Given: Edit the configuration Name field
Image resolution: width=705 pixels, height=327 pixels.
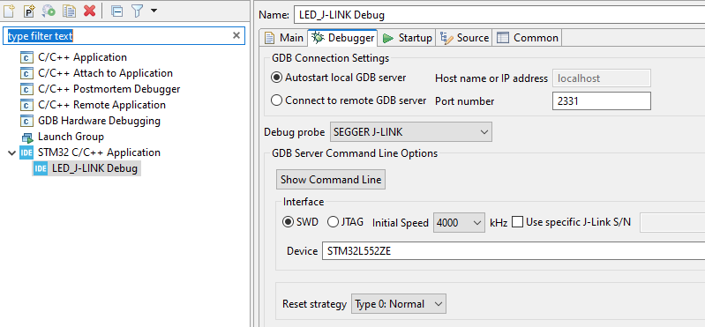Looking at the screenshot, I should tap(499, 15).
